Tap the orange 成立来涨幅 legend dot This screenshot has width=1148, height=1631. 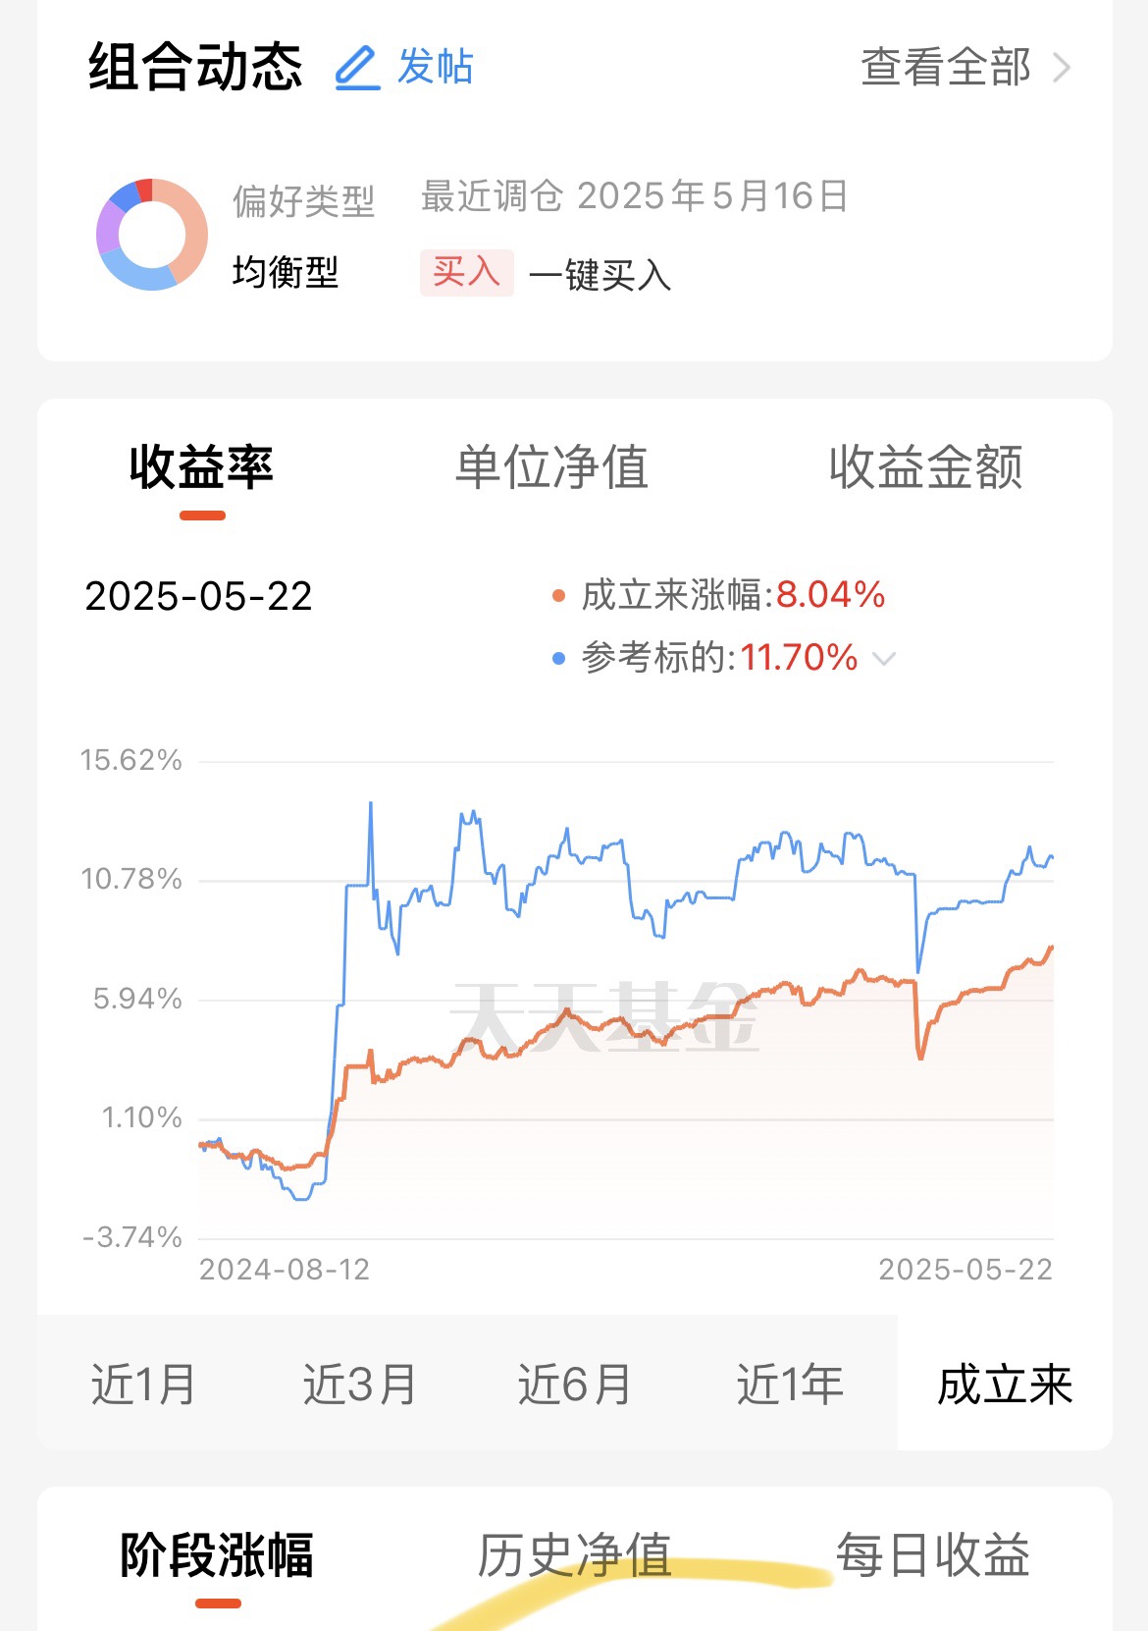tap(558, 596)
